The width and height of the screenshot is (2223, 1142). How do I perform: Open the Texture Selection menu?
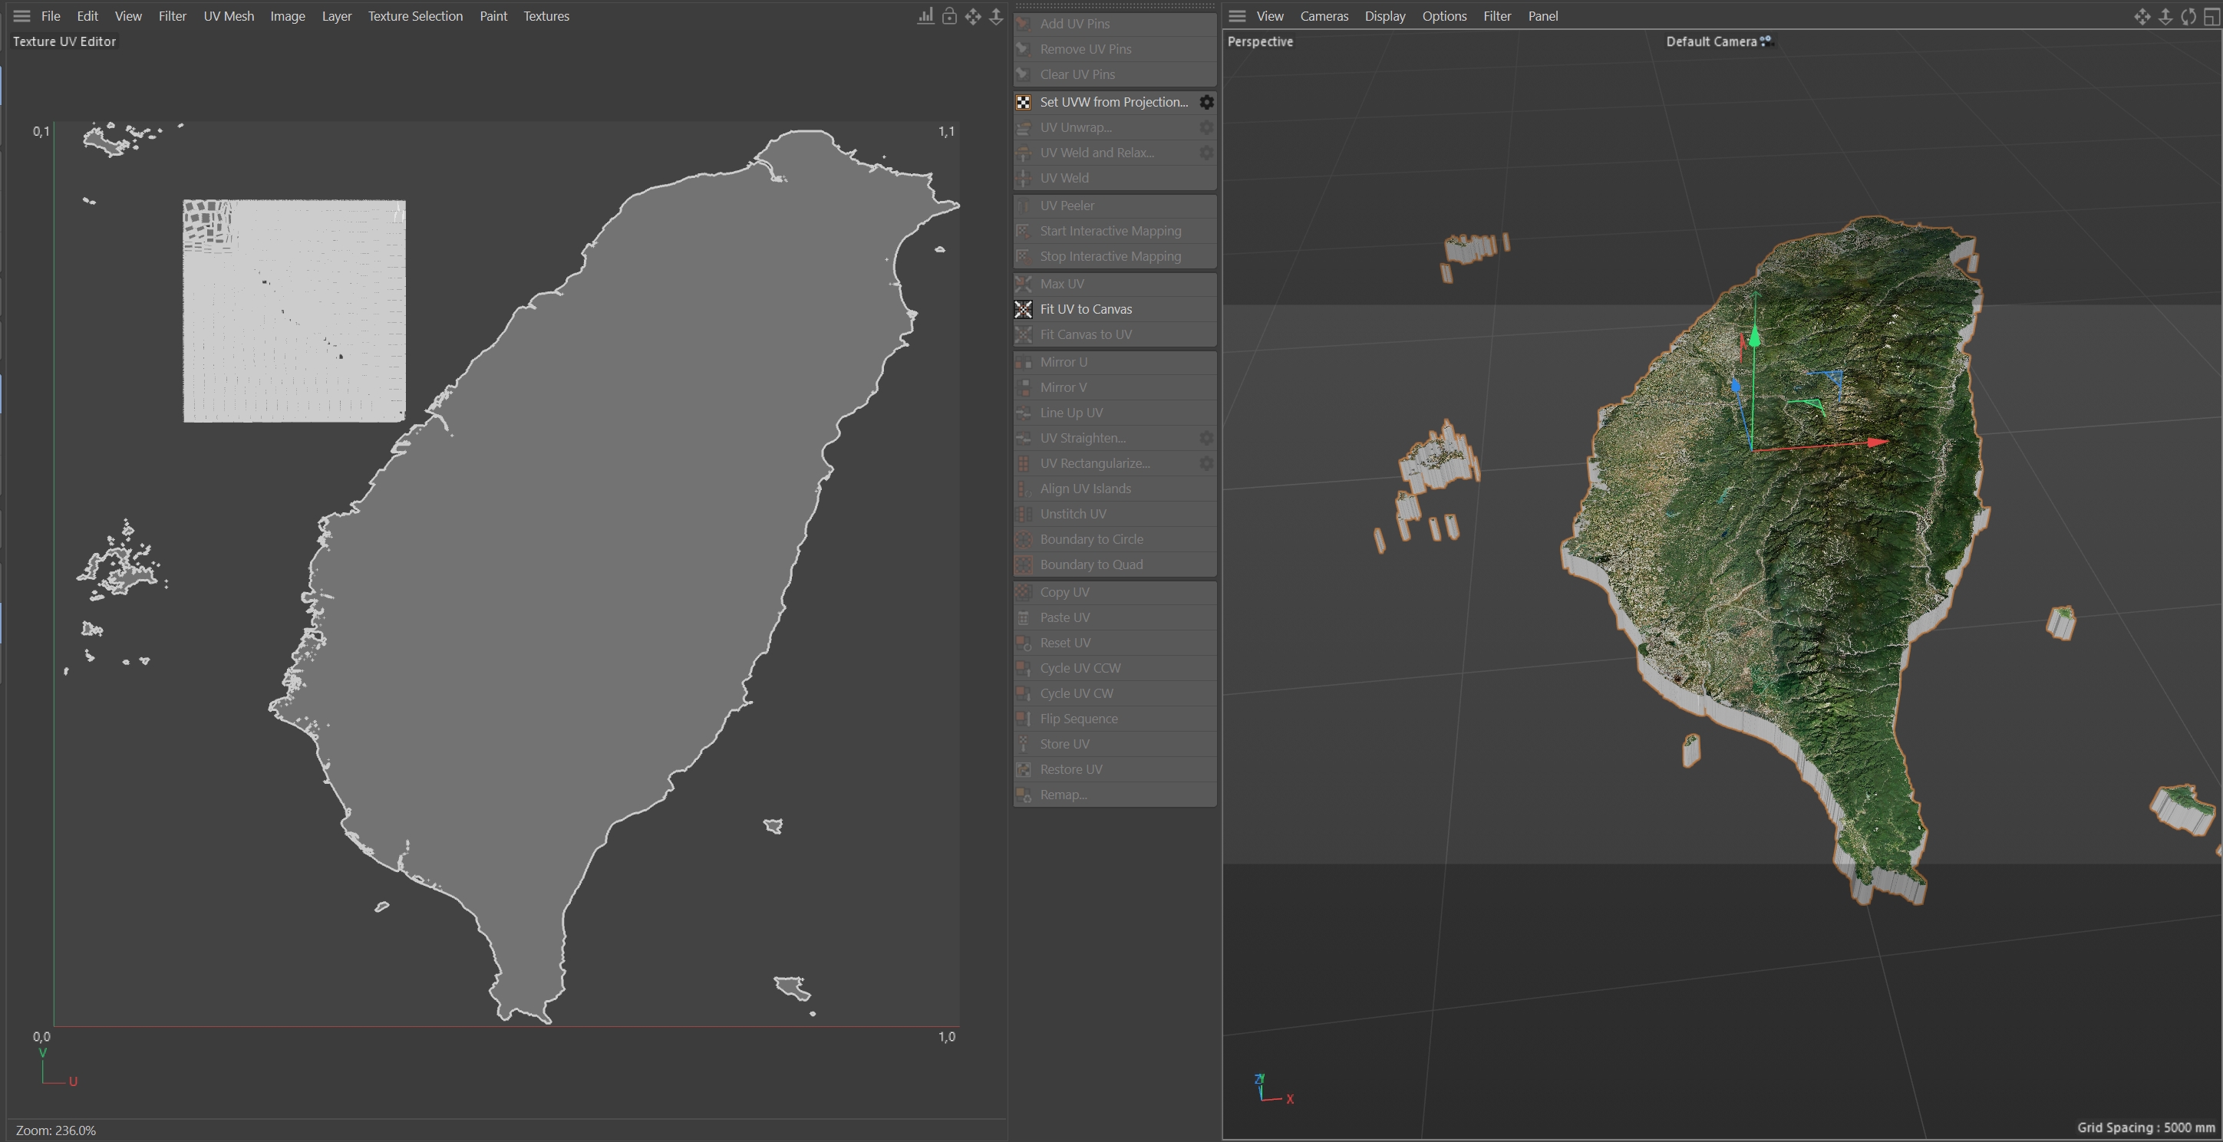click(415, 16)
